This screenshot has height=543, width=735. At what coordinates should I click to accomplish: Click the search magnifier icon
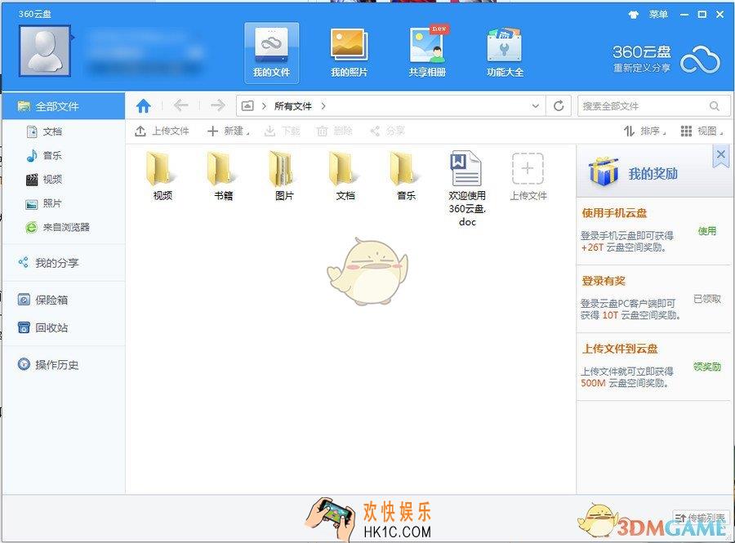715,106
